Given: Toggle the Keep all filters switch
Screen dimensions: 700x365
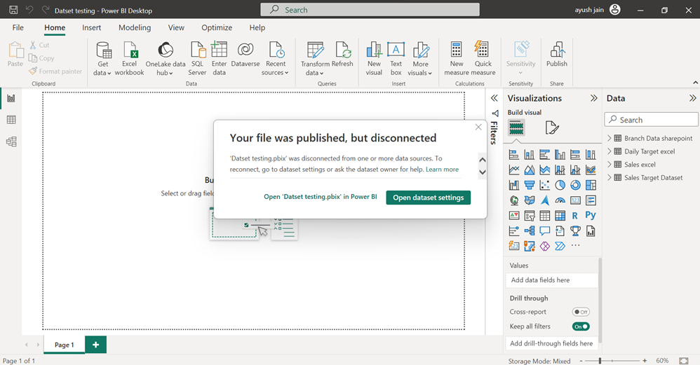Looking at the screenshot, I should click(581, 326).
